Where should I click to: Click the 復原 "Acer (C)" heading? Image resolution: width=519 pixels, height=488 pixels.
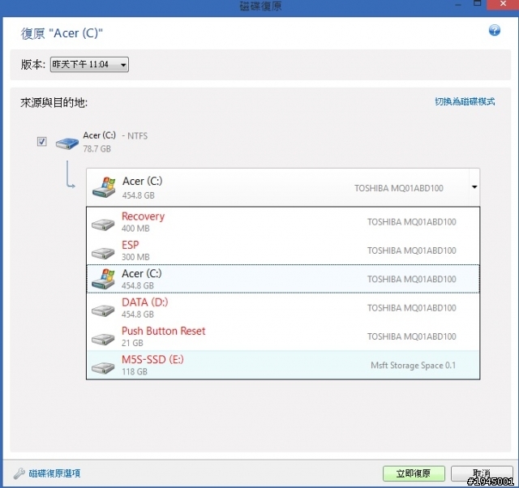[62, 33]
